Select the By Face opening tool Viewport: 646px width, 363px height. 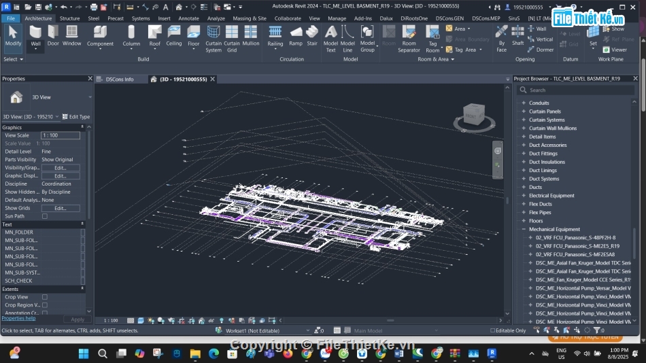click(501, 39)
